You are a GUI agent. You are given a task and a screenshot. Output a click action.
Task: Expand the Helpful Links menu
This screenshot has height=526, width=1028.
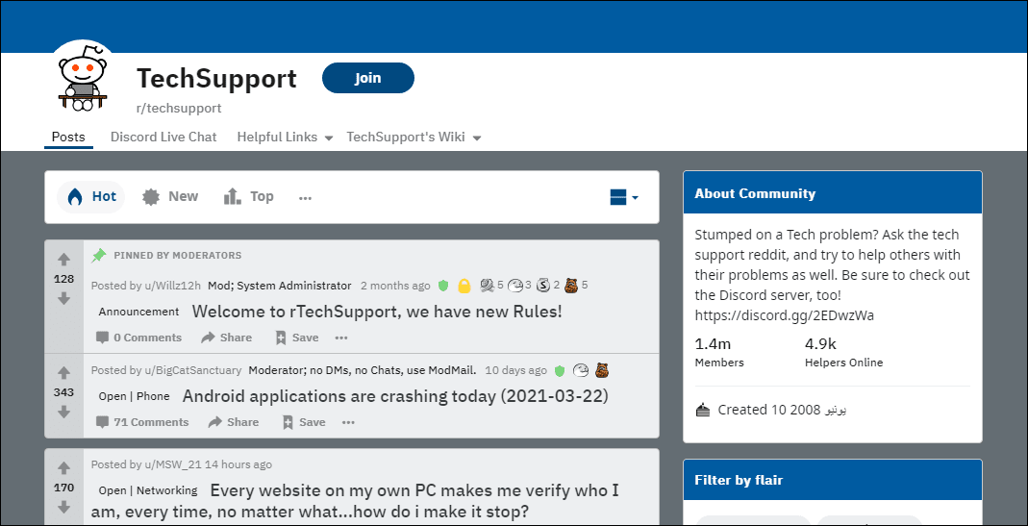click(285, 138)
